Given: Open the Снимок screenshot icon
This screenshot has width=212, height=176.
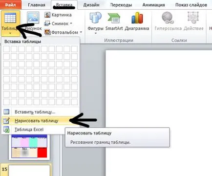Looking at the screenshot, I should pos(47,23).
